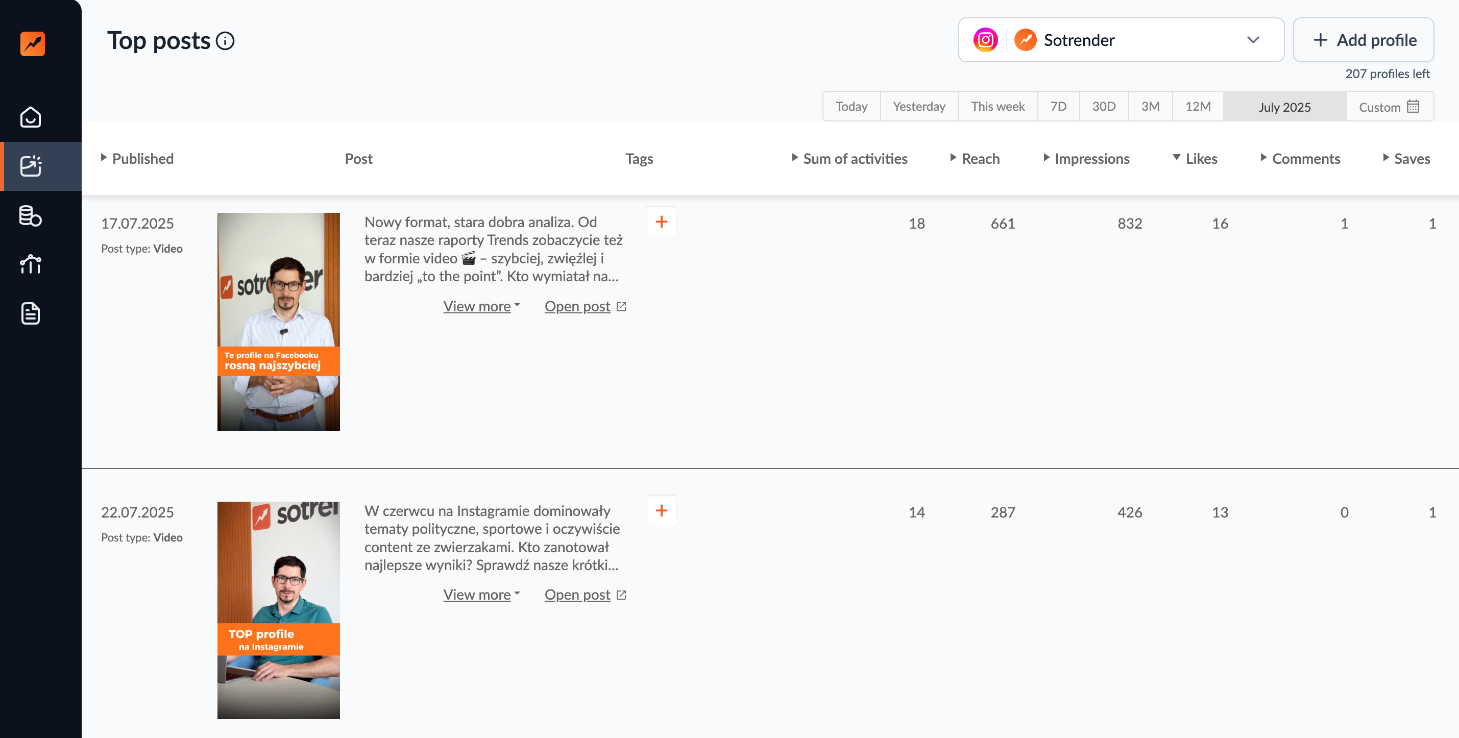
Task: Add a tag to the 22.07.2025 post
Action: coord(661,510)
